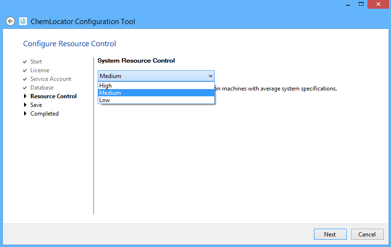Click the Cancel button

click(367, 234)
